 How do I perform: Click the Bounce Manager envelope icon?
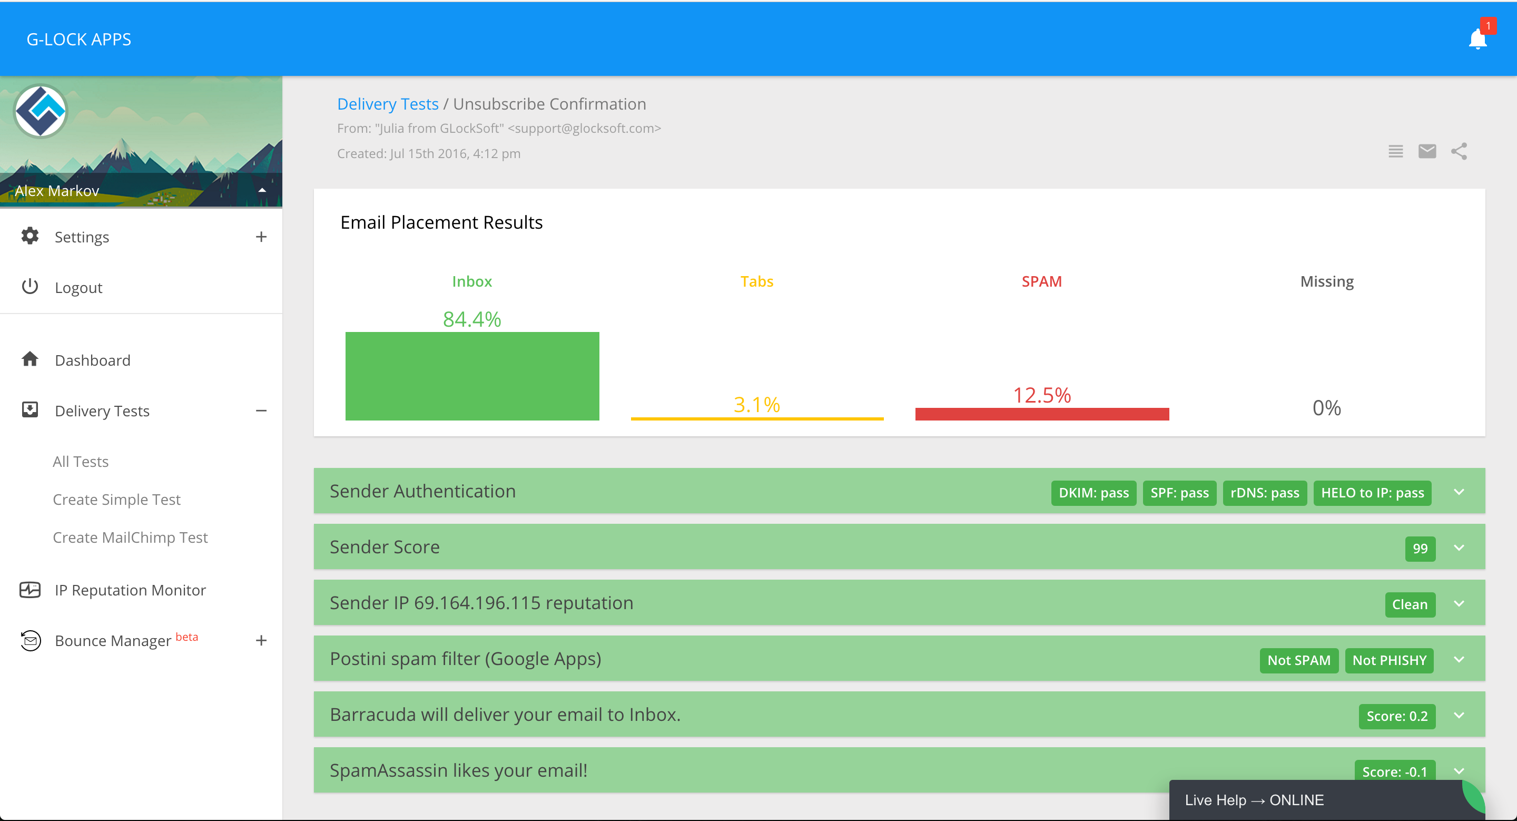pos(30,640)
